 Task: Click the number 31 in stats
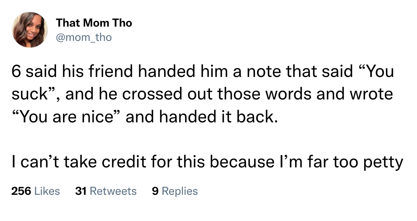tap(81, 191)
